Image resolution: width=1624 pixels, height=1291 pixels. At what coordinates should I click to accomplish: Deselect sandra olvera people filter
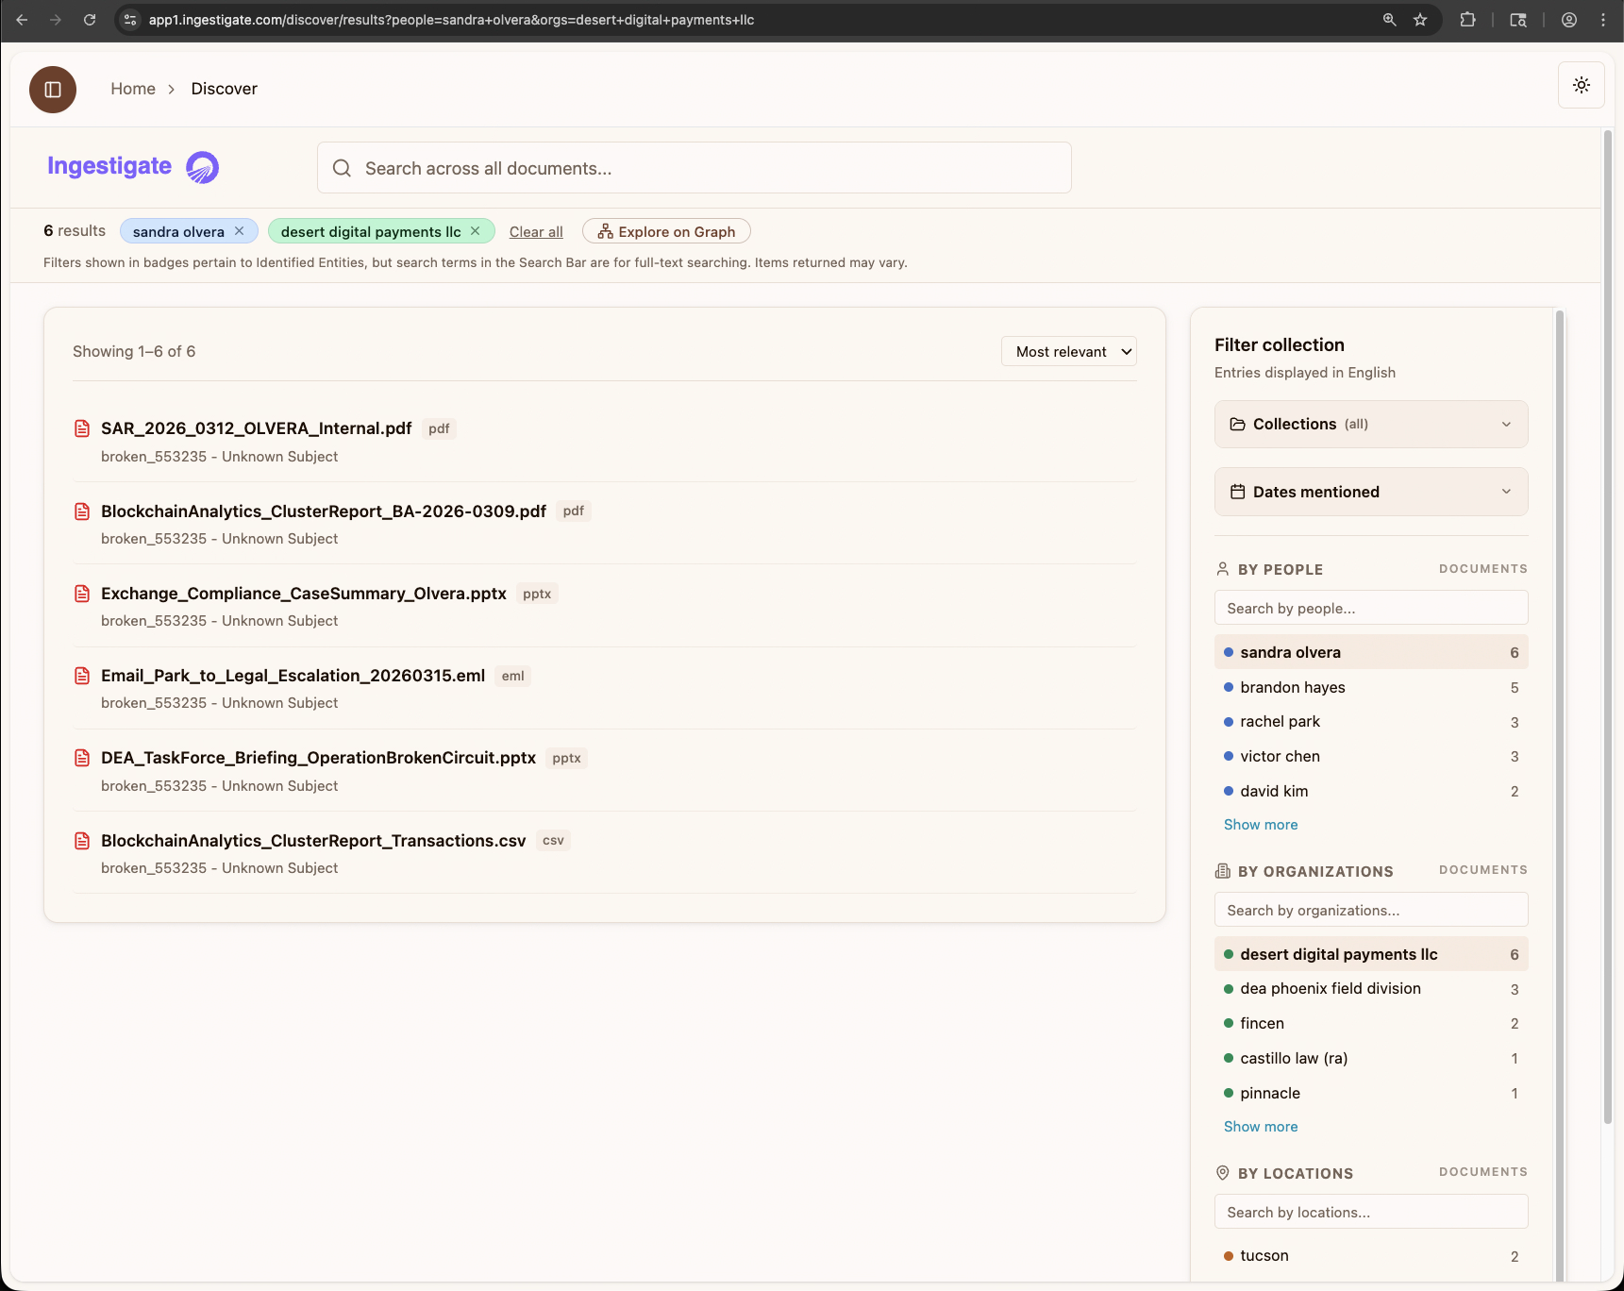pos(1371,652)
